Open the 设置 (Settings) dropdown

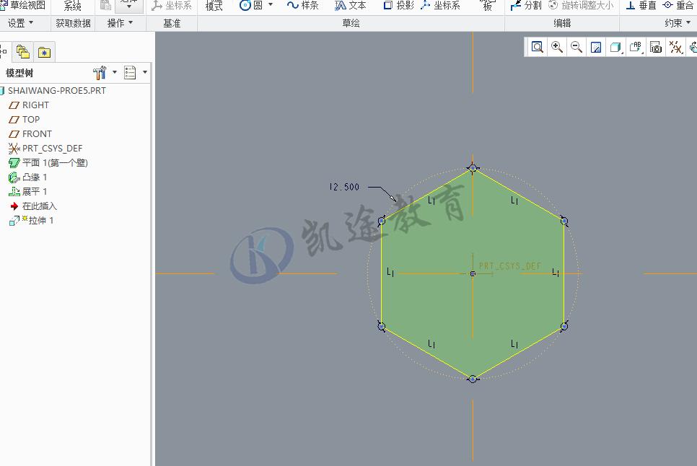pyautogui.click(x=20, y=22)
